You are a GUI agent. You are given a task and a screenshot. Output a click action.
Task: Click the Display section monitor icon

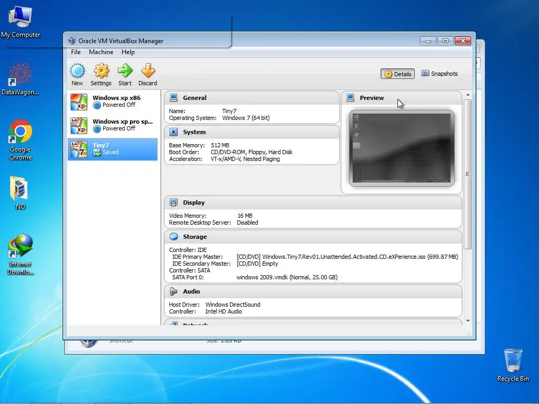coord(174,203)
